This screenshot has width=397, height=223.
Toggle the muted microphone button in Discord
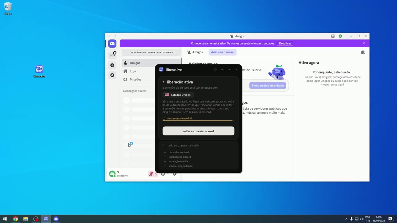(x=151, y=174)
